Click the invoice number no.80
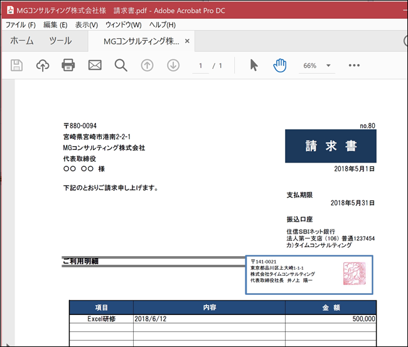The width and height of the screenshot is (408, 347). click(x=367, y=126)
